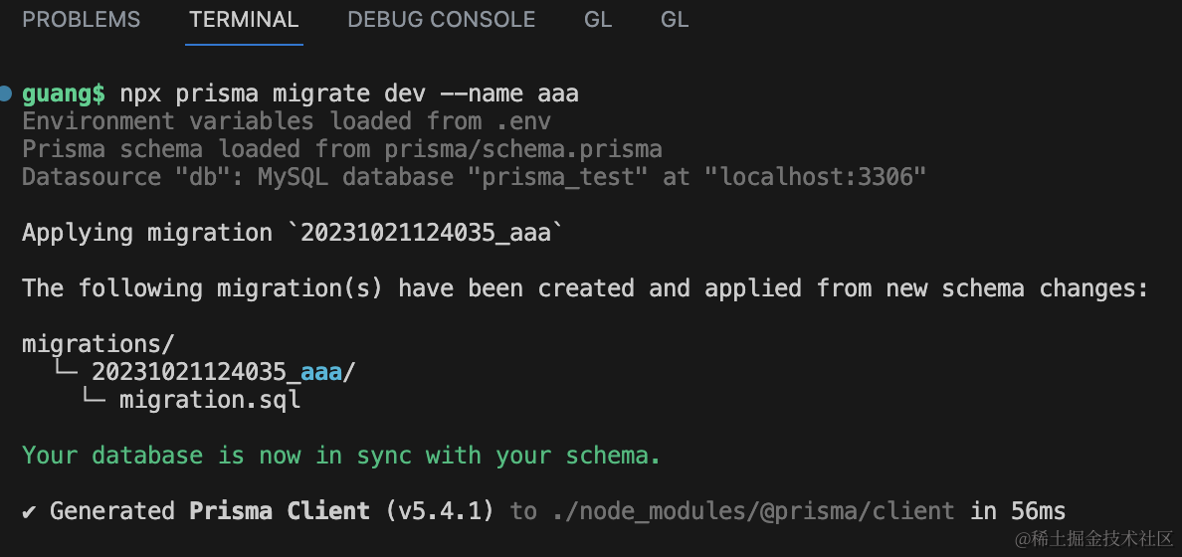
Task: Click the blue command status dot
Action: (6, 93)
